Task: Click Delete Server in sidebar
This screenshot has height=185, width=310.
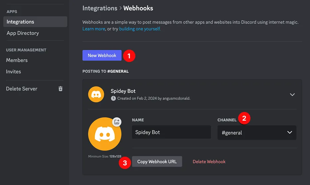Action: pos(22,89)
